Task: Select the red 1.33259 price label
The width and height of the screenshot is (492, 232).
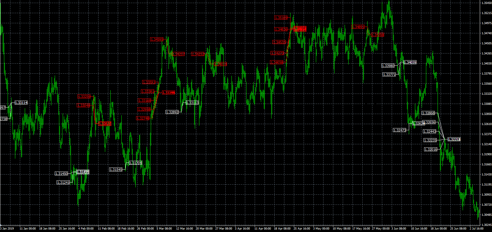Action: coord(84,97)
